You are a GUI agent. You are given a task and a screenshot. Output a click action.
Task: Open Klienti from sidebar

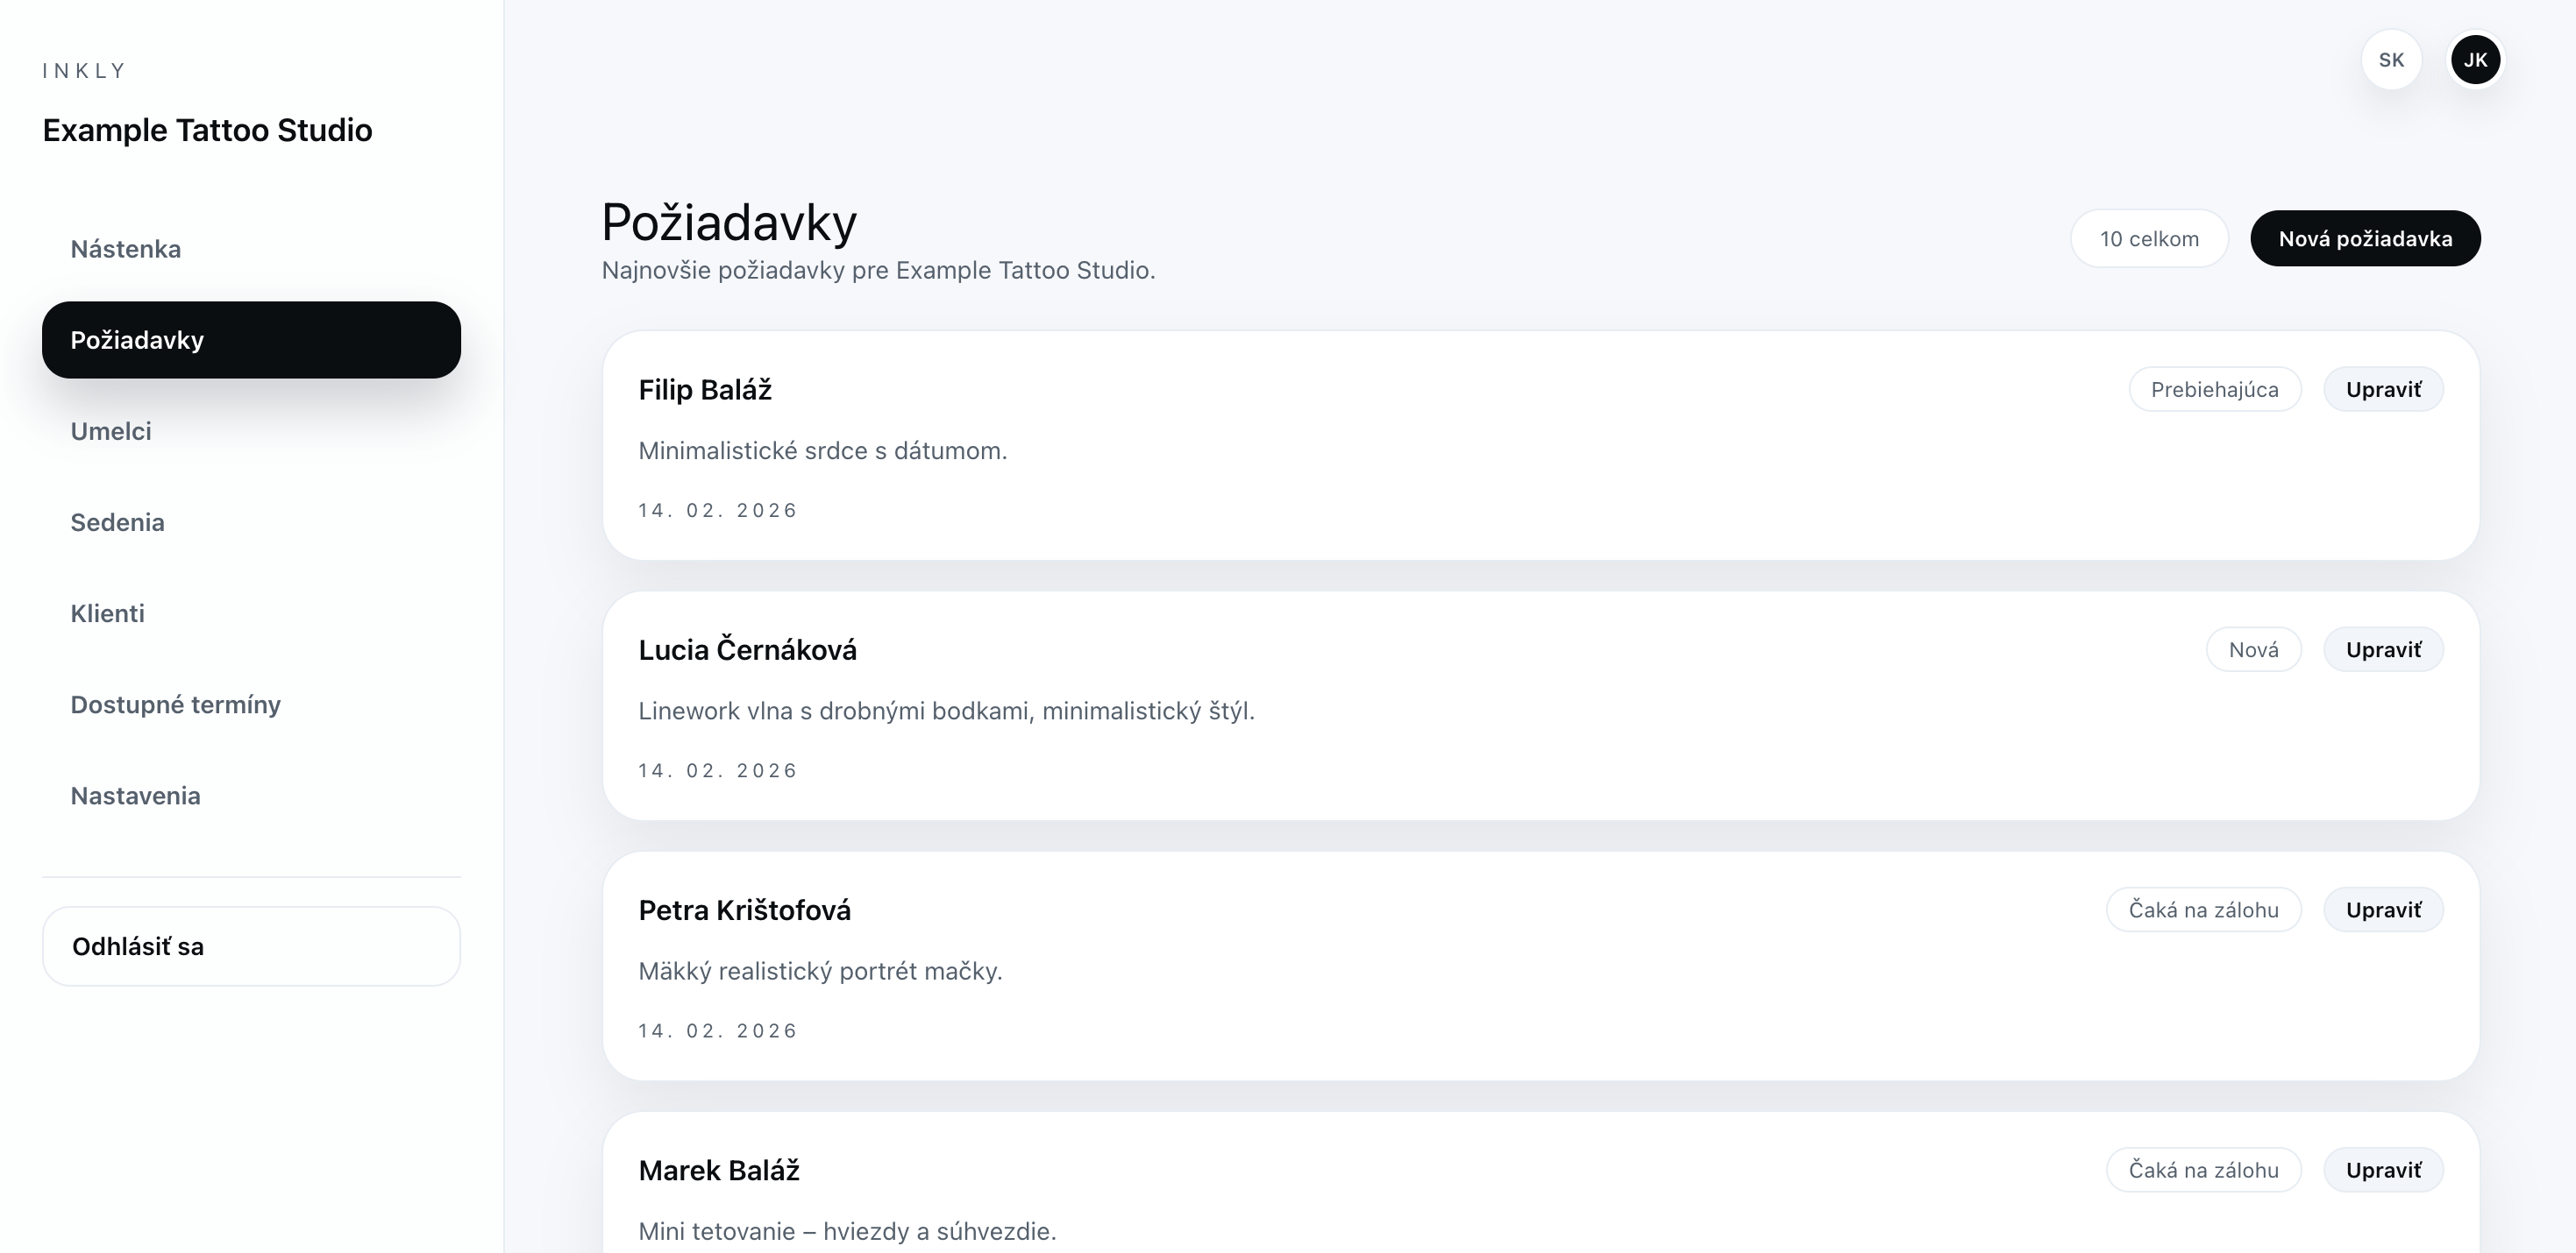(x=107, y=613)
